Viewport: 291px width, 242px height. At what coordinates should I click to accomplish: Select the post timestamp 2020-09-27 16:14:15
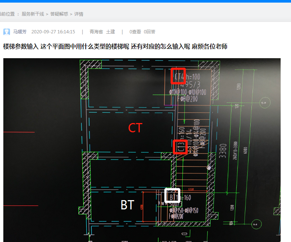[x=53, y=32]
